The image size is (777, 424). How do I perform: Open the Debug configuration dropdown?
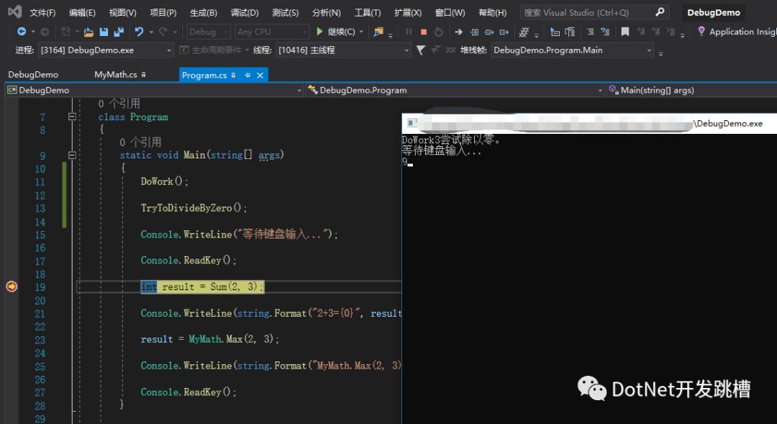coord(209,32)
